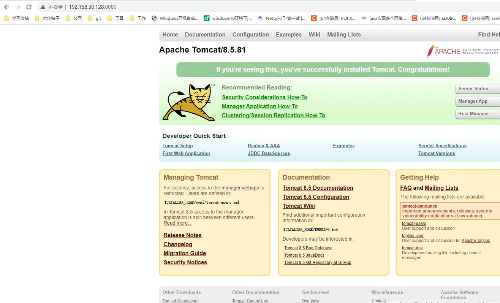Open Wiki in the navigation bar

point(315,35)
